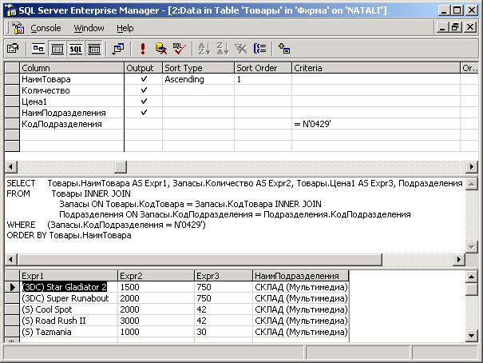Image resolution: width=483 pixels, height=363 pixels.
Task: Click the Expr3 results column header
Action: click(x=224, y=276)
